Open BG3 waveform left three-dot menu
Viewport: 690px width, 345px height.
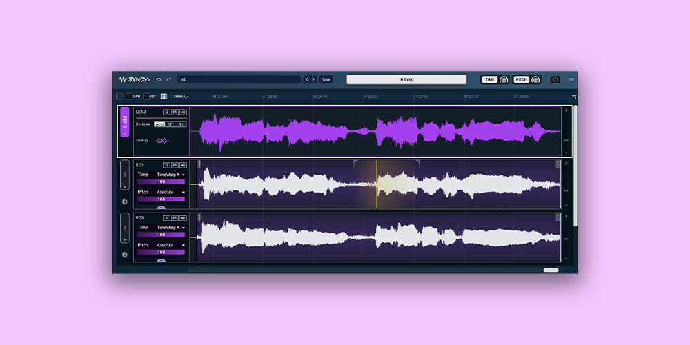coord(199,217)
